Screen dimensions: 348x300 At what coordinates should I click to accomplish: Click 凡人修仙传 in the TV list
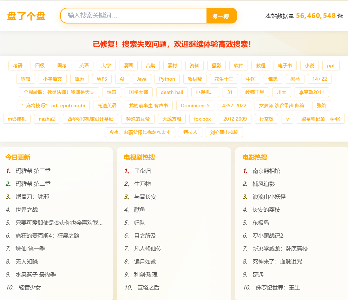[x=149, y=248]
